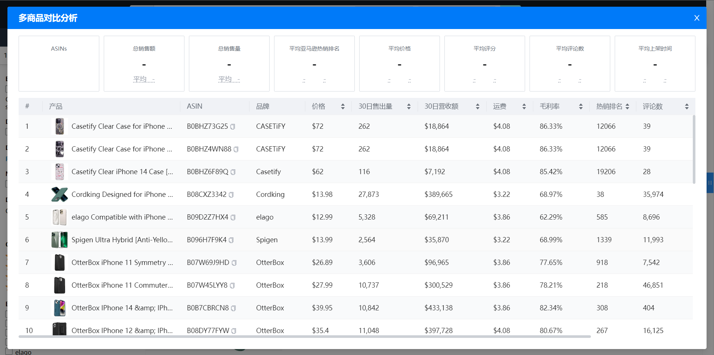The image size is (714, 355).
Task: Copy ASIN B0BHZ73G25 with copy icon
Action: (233, 127)
